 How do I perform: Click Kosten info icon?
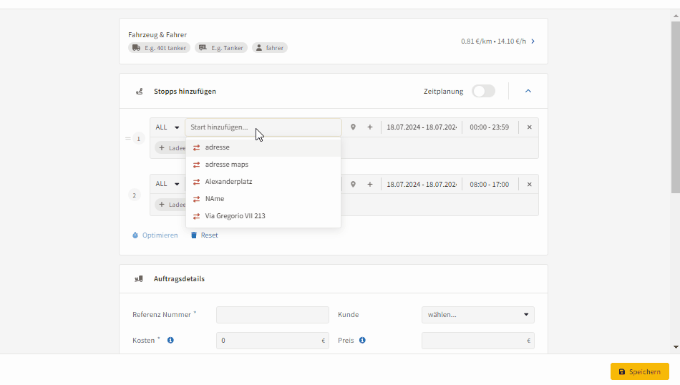170,341
